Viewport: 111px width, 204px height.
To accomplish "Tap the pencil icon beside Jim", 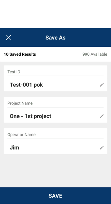I will tap(102, 147).
